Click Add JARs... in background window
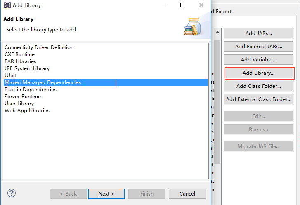Screen dimensions: 300x205 [x=259, y=33]
